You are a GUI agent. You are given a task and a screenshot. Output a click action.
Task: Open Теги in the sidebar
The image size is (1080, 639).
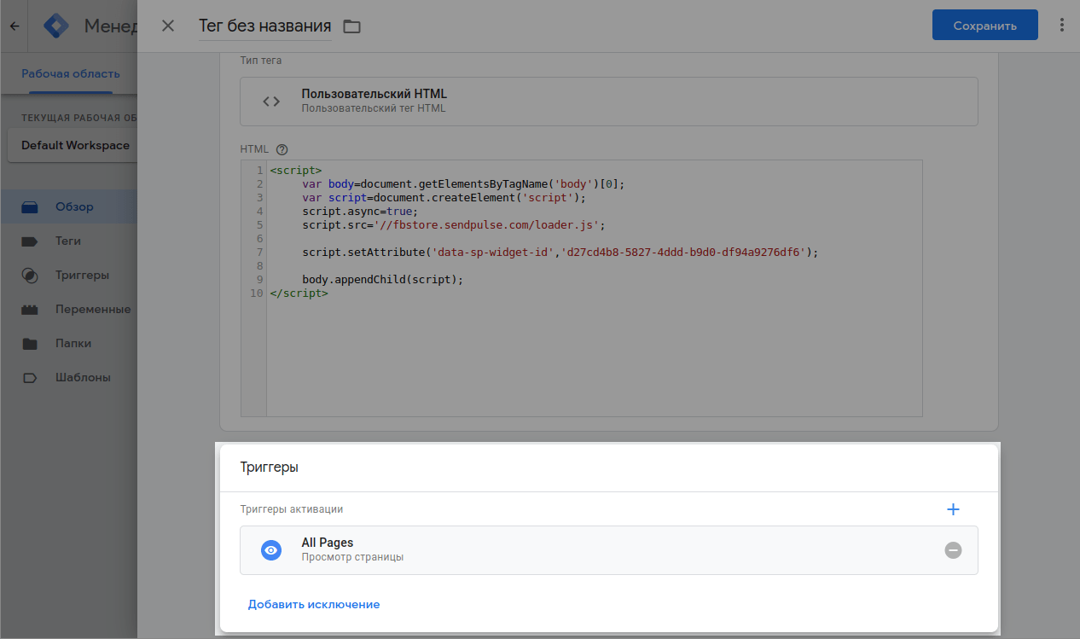68,241
